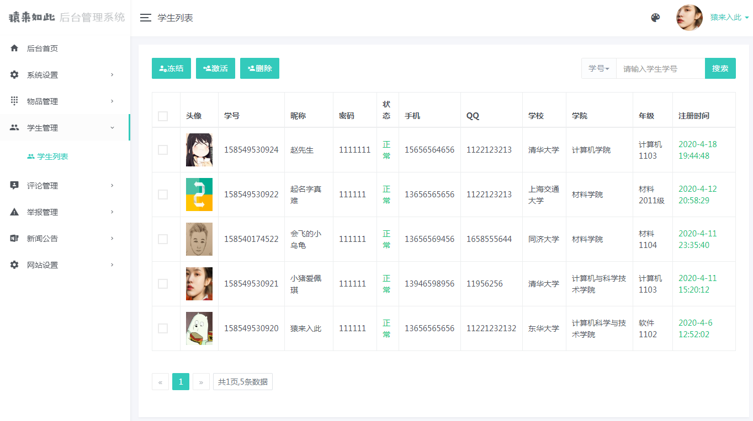Expand the 网站设置 chevron
Viewport: 753px width, 421px height.
112,265
